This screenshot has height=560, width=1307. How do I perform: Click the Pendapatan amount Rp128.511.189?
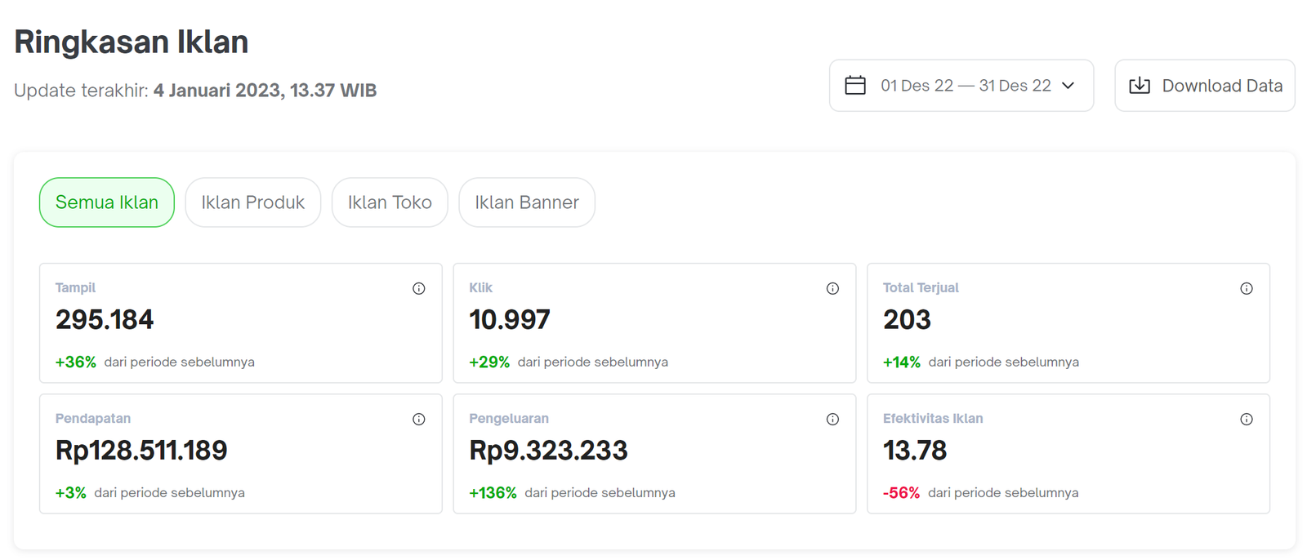[x=141, y=451]
